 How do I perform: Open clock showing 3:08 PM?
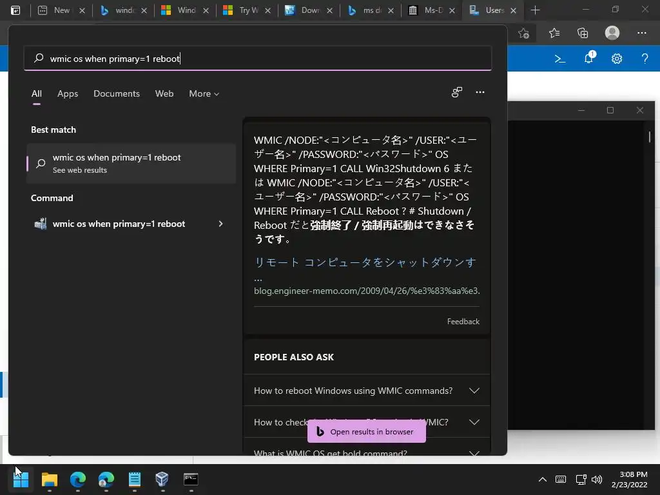coord(629,480)
